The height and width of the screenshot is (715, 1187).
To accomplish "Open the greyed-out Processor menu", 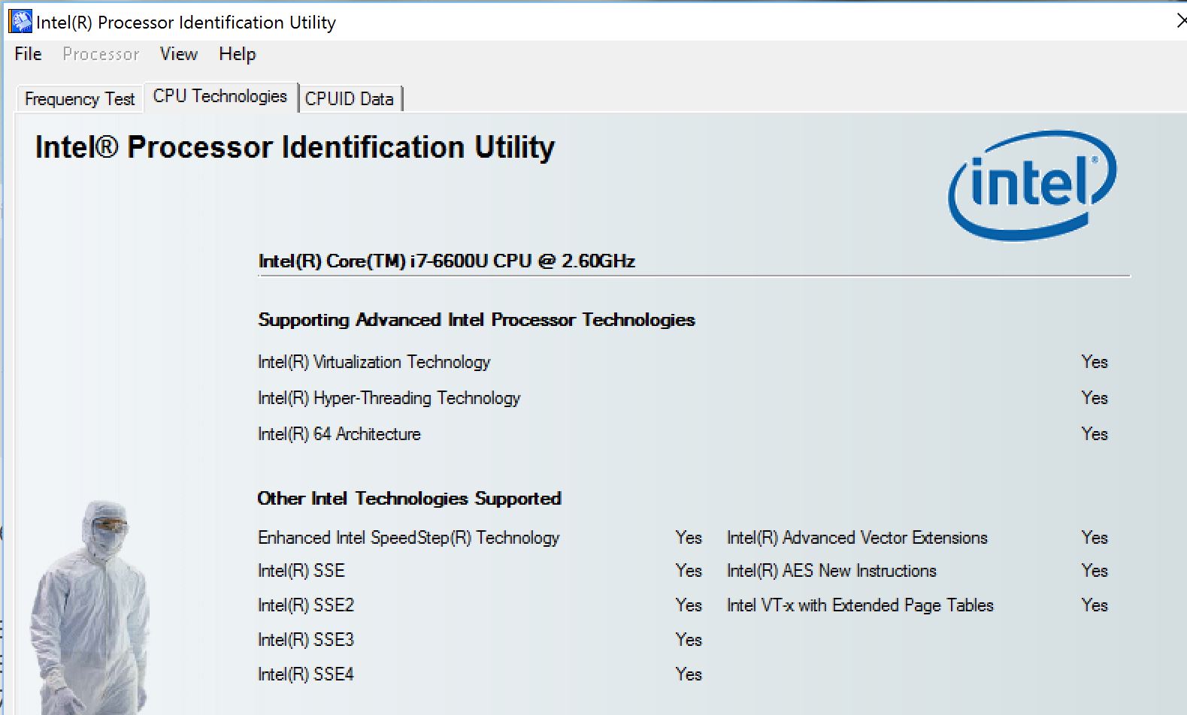I will 101,54.
